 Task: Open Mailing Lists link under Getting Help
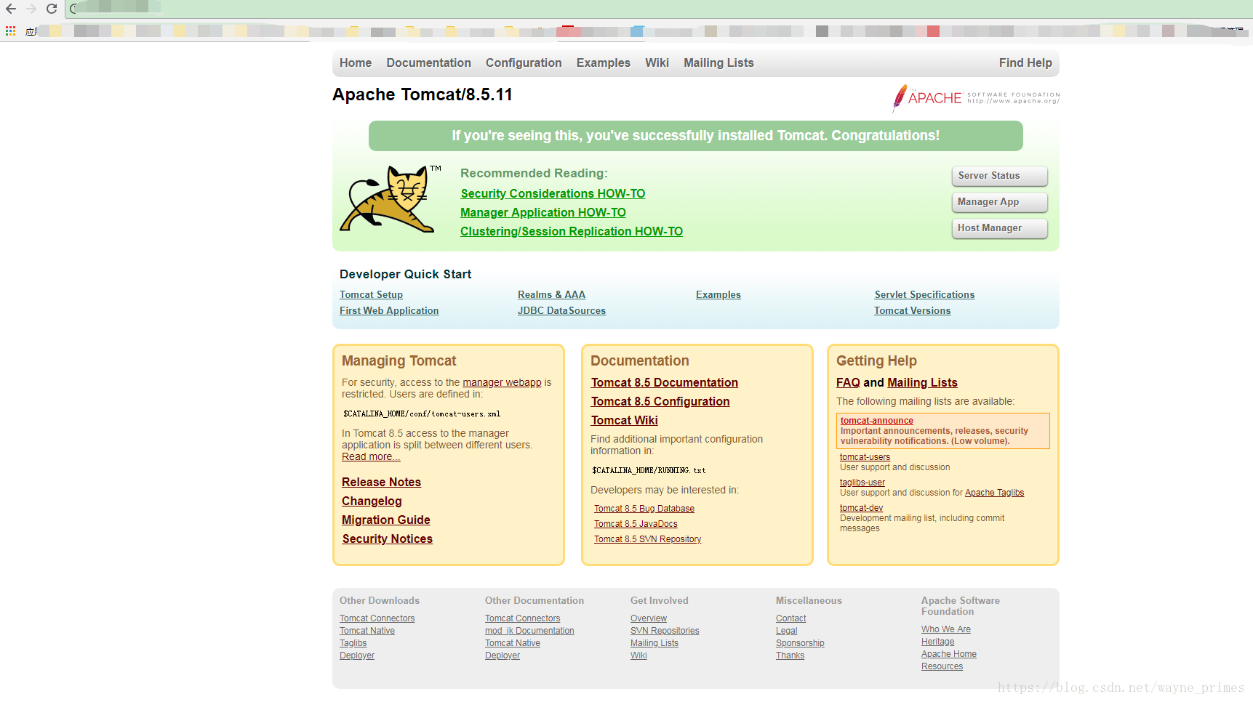922,383
